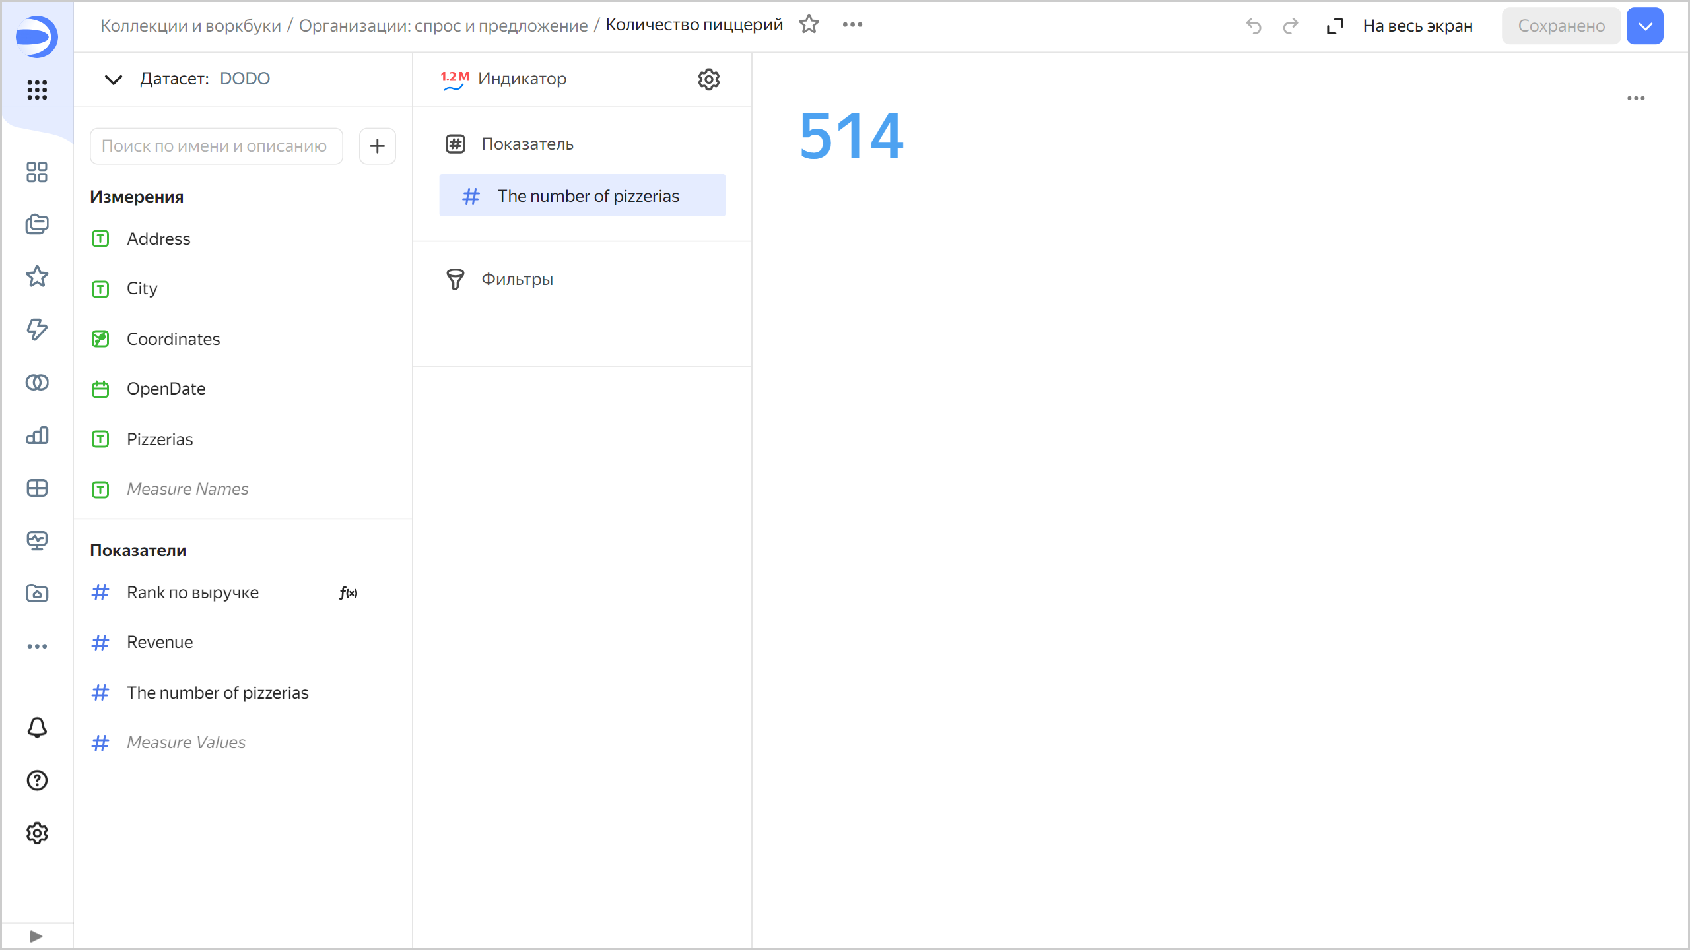
Task: Add a new field with plus button
Action: (x=377, y=146)
